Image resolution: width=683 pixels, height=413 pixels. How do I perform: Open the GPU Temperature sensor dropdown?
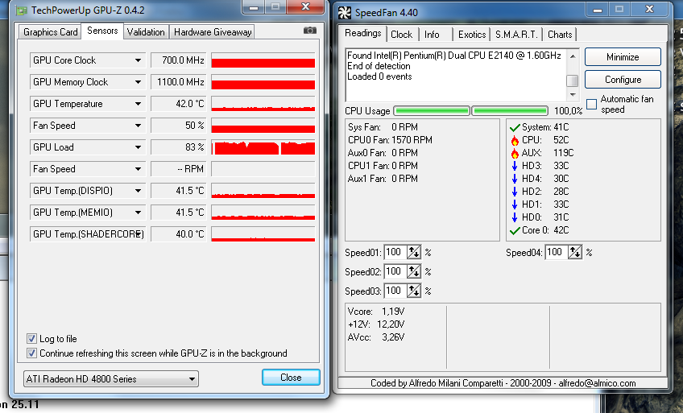pyautogui.click(x=138, y=104)
